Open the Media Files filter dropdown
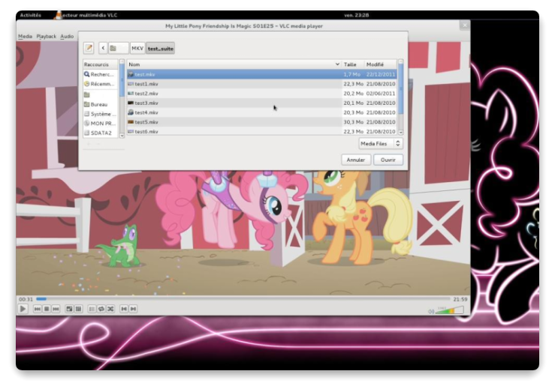 tap(381, 144)
